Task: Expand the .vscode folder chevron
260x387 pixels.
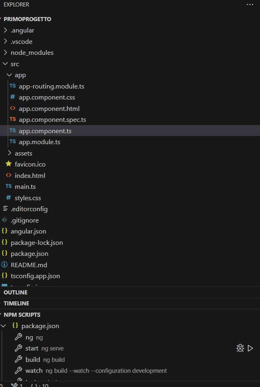Action: pos(5,41)
